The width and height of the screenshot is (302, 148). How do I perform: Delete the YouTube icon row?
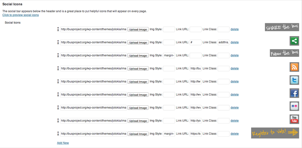coord(235,120)
